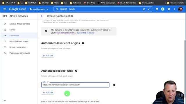Click the APIs & Services header
Viewport: 186px width, 104px height.
[19, 16]
